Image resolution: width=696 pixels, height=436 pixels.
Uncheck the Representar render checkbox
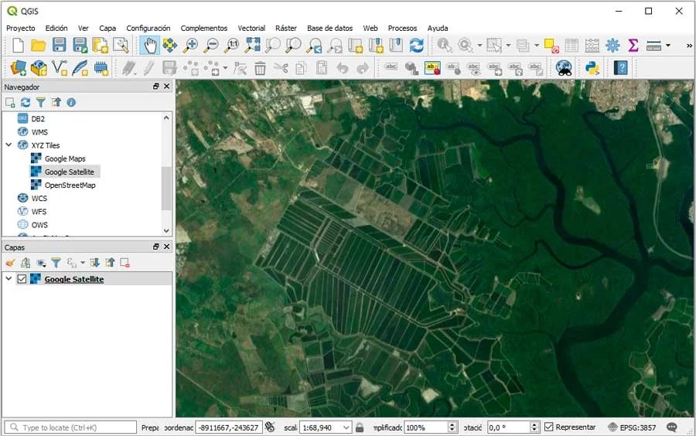point(549,427)
